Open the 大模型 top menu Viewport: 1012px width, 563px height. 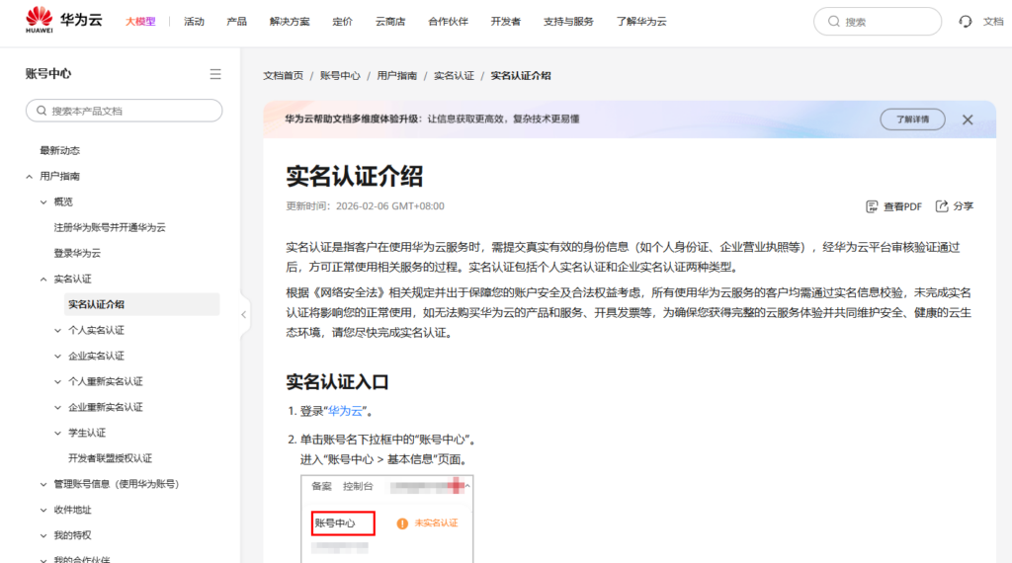click(140, 22)
